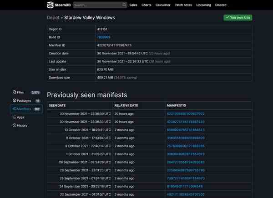
Task: Sort by the Seen Date column header
Action: tap(57, 105)
